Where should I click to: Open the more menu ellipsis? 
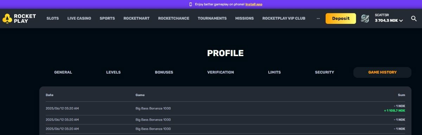point(318,18)
